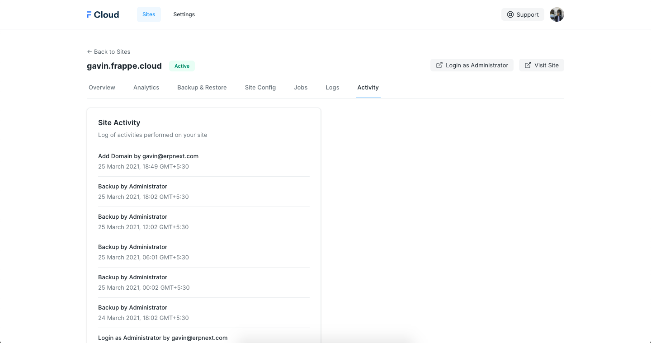Open the user avatar menu
This screenshot has height=343, width=651.
click(557, 14)
